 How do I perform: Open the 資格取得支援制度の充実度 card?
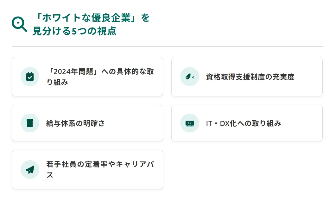[247, 77]
